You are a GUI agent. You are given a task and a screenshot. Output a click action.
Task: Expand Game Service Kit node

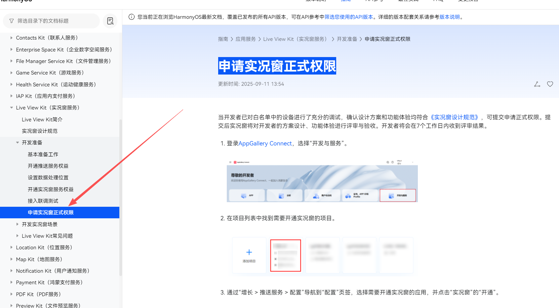12,73
